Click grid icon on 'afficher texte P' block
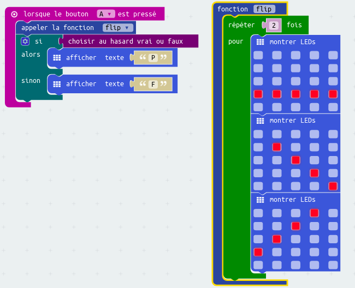The width and height of the screenshot is (355, 288). tap(57, 58)
